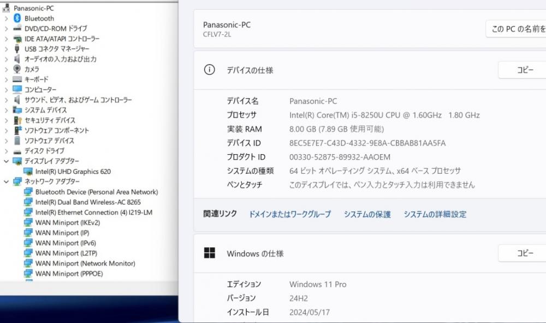Expand the カメラ node
546x323 pixels.
point(6,69)
